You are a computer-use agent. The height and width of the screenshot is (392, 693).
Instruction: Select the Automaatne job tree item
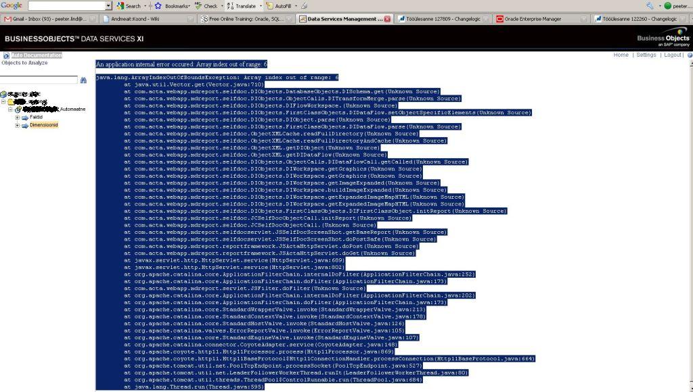click(x=54, y=109)
